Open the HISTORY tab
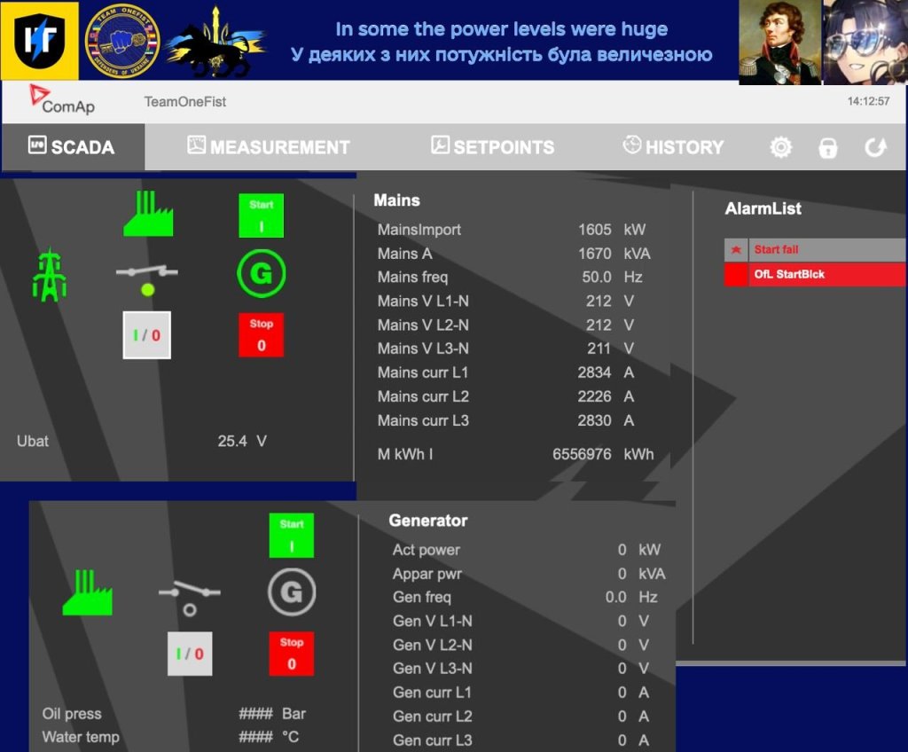 (x=673, y=147)
